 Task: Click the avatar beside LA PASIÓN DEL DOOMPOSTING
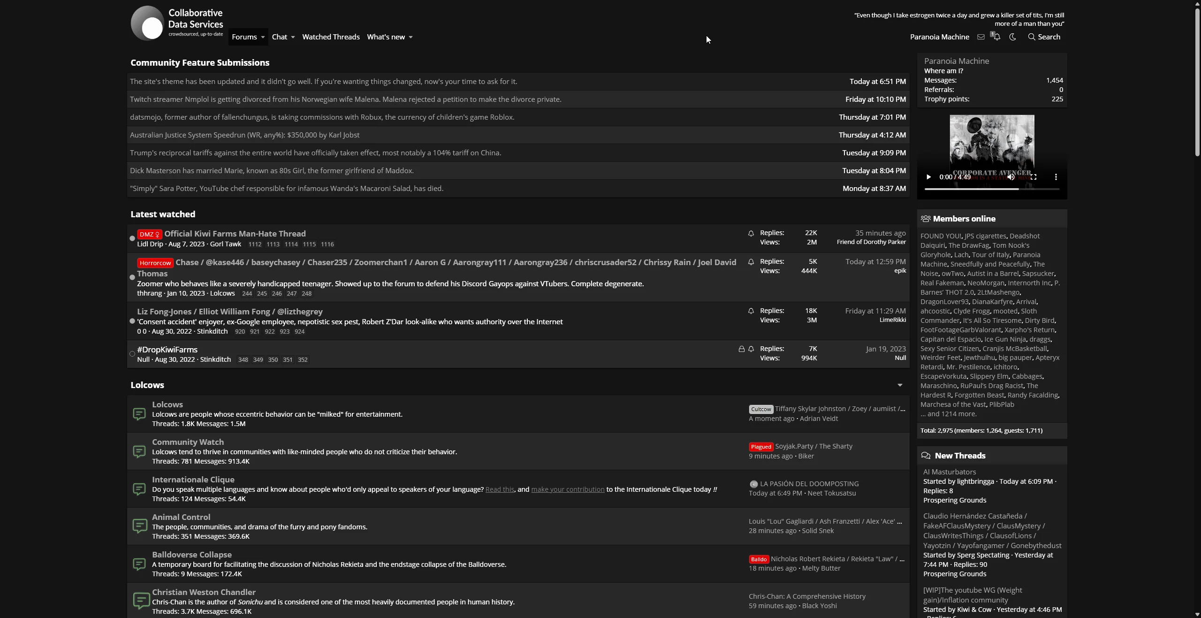[x=753, y=484]
